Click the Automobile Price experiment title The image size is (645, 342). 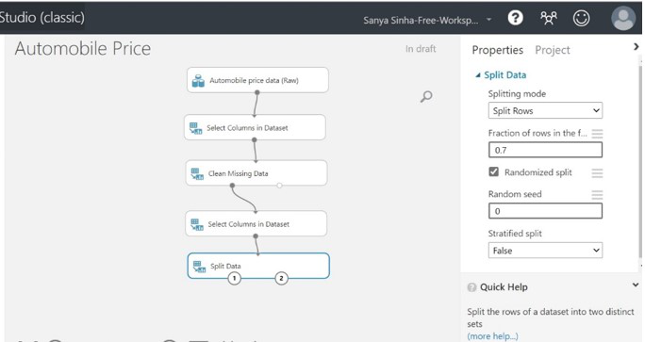pyautogui.click(x=83, y=48)
